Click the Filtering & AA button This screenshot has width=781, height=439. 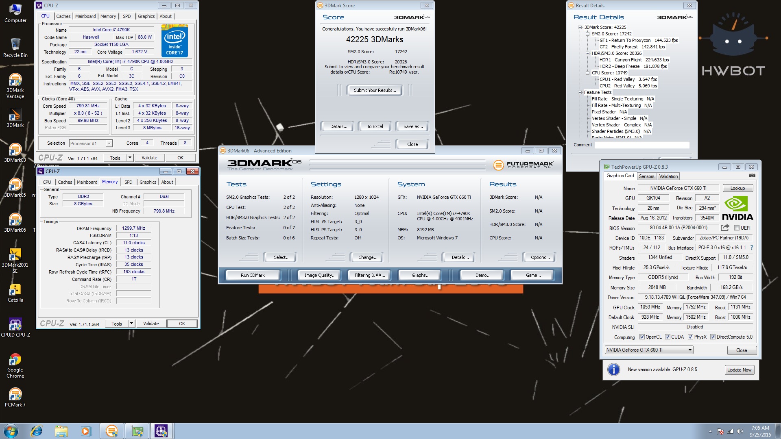point(369,275)
